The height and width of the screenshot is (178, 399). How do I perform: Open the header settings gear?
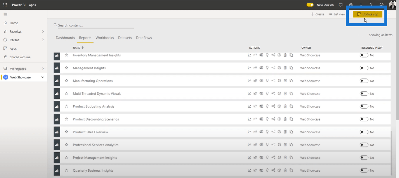pyautogui.click(x=351, y=5)
